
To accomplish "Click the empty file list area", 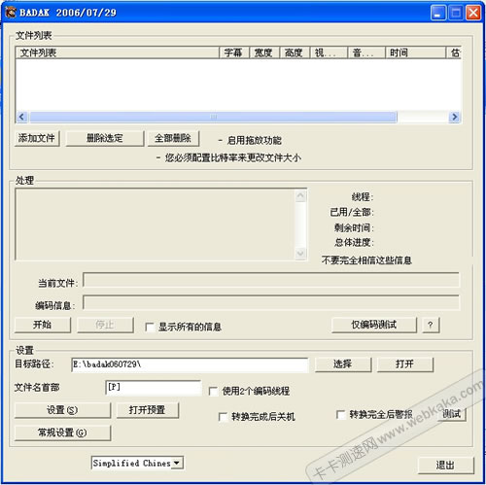I will coord(238,85).
